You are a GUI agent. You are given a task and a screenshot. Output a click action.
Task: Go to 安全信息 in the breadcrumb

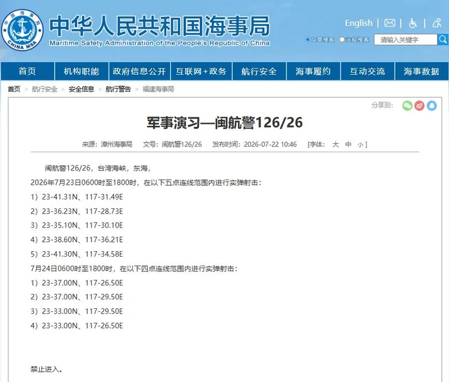tap(81, 89)
